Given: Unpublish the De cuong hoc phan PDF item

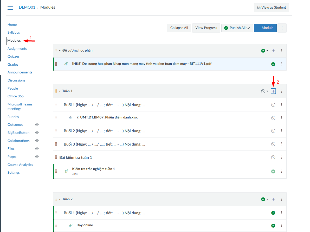Looking at the screenshot, I should 273,64.
